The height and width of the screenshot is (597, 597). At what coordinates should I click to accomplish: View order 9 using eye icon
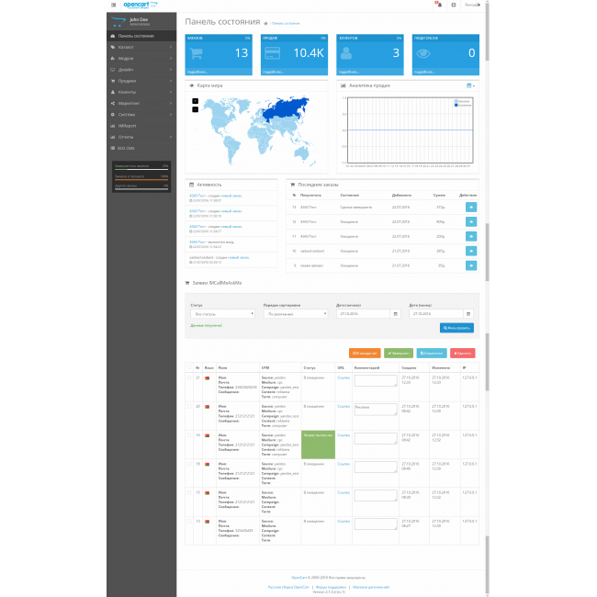[472, 265]
